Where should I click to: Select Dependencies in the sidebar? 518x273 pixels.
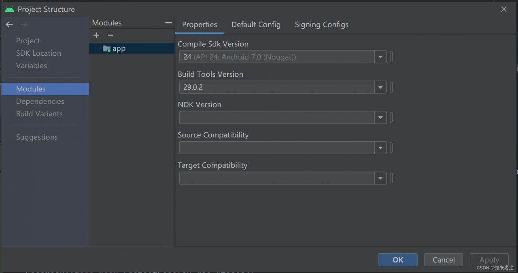click(40, 101)
